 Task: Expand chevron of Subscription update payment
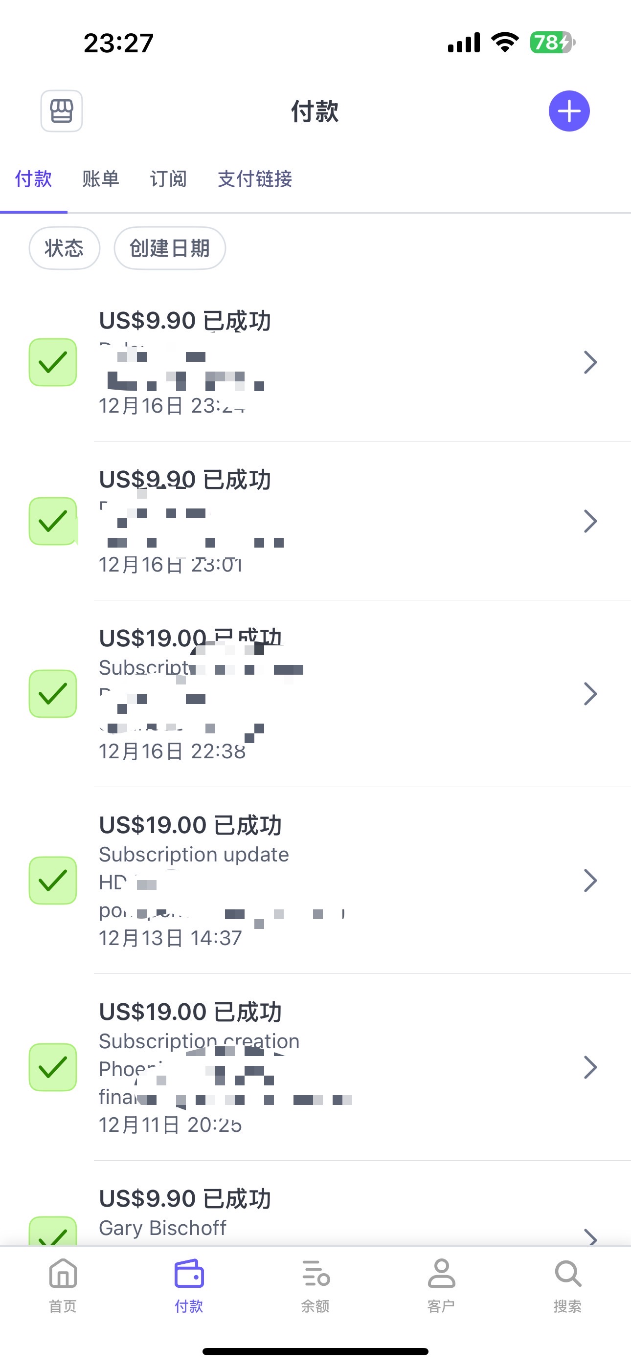[590, 881]
